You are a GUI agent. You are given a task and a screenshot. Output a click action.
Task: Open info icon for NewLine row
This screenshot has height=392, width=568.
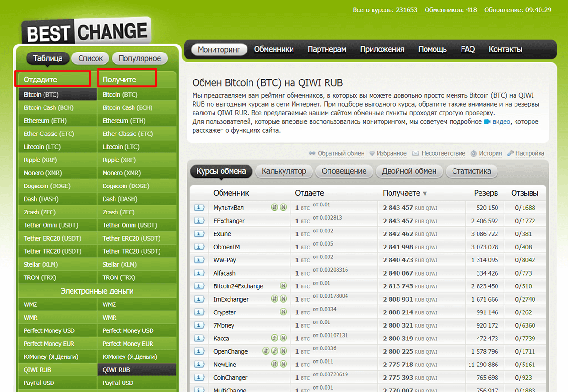(199, 365)
